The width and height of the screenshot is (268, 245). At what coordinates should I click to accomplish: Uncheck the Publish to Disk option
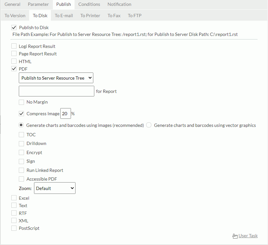pos(14,28)
